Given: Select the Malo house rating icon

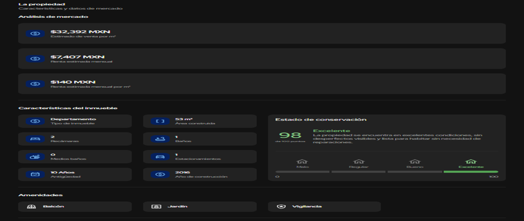Looking at the screenshot, I should [x=303, y=161].
